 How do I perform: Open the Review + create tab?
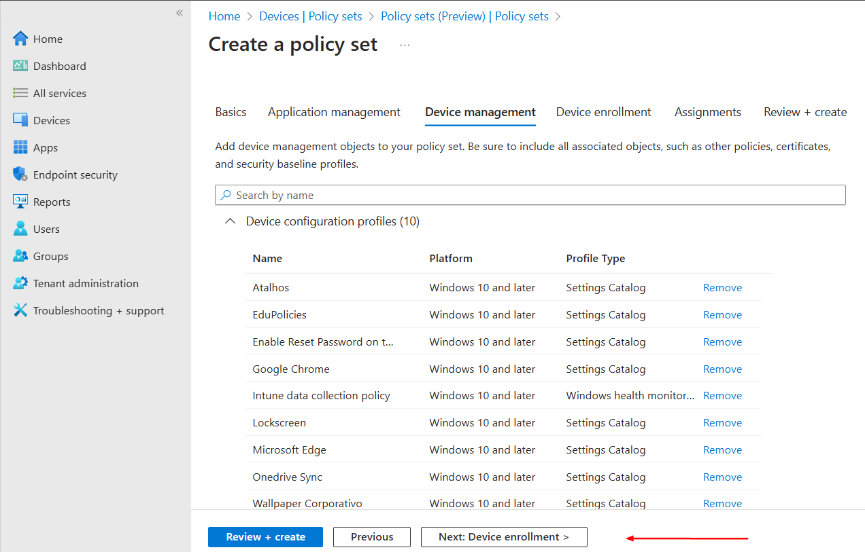point(805,112)
